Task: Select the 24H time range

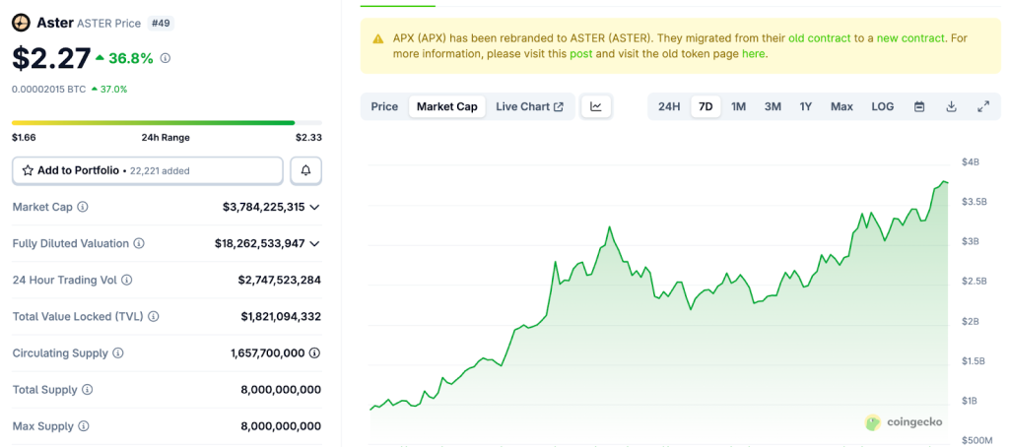Action: coord(669,106)
